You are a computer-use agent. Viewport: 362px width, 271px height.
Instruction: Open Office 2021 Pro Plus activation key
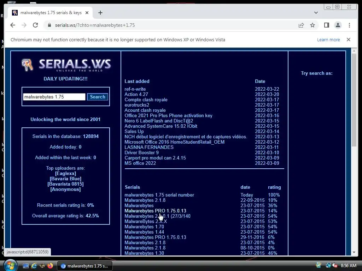[x=168, y=115]
